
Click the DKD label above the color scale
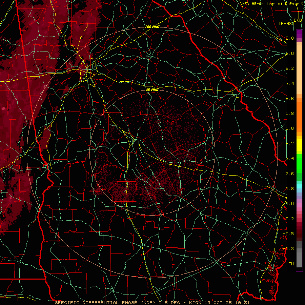click(x=298, y=20)
